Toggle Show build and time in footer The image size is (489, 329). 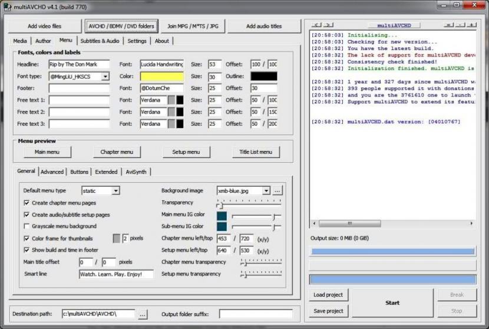[27, 250]
